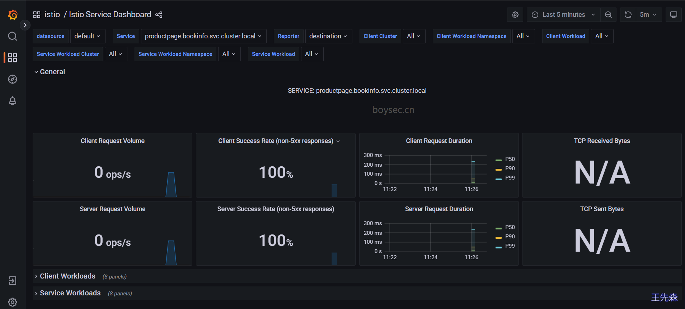Toggle P90 series in Client Request Duration
This screenshot has height=309, width=685.
[510, 168]
